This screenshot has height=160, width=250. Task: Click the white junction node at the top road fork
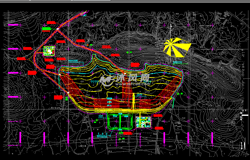click(x=58, y=29)
